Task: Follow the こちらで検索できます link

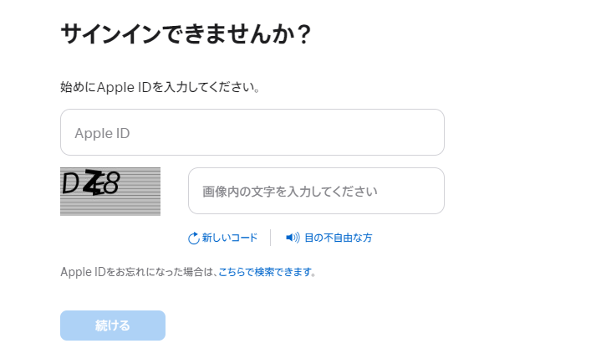Action: (265, 272)
